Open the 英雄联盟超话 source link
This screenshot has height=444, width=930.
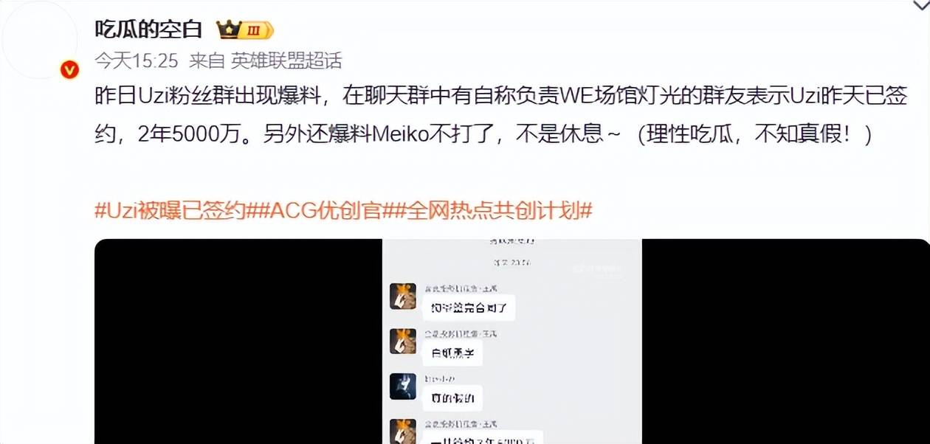click(286, 60)
